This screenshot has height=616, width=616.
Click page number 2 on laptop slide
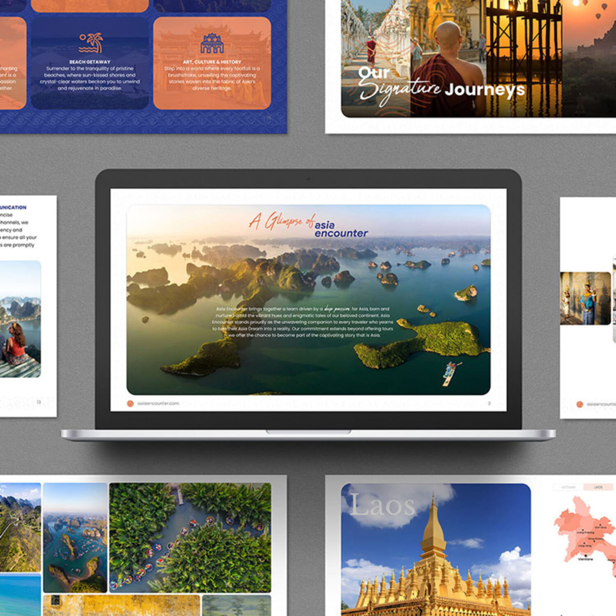[489, 403]
